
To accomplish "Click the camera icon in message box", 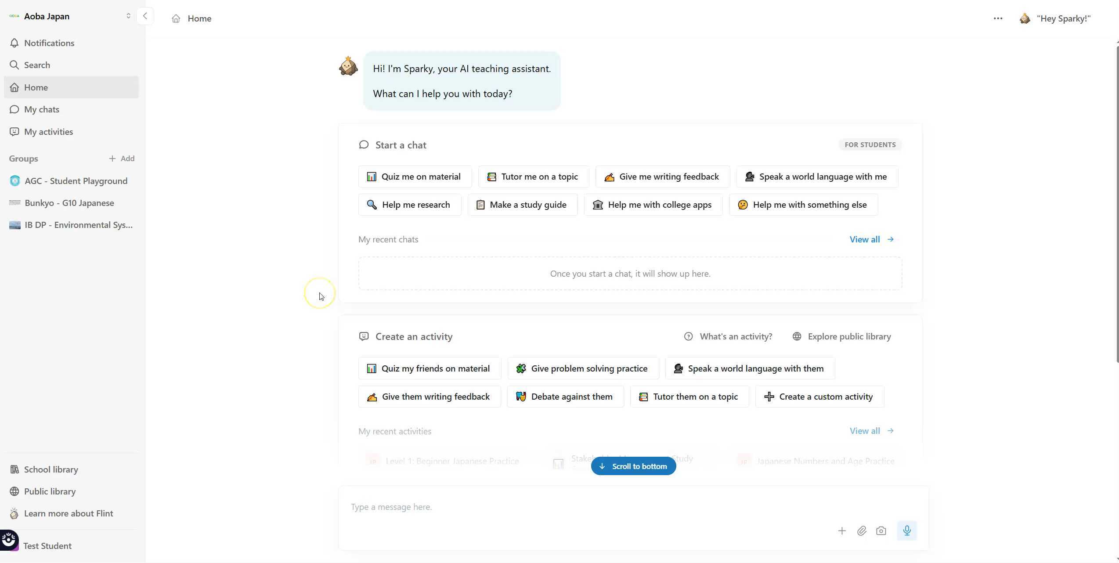I will [881, 531].
